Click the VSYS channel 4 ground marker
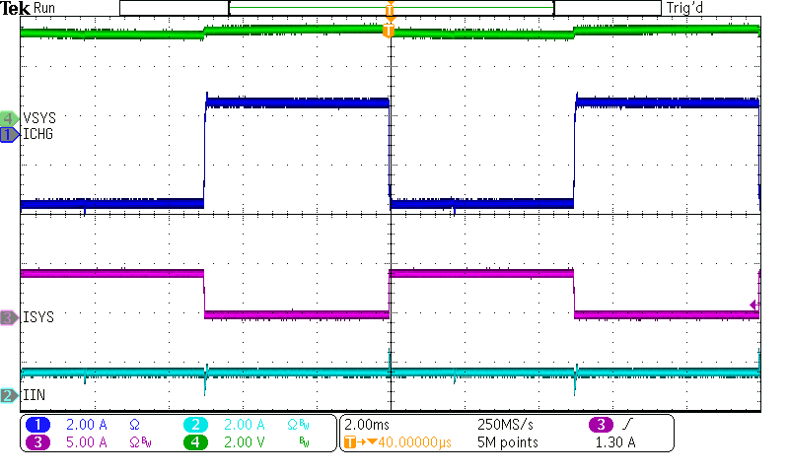This screenshot has width=789, height=473. (9, 118)
